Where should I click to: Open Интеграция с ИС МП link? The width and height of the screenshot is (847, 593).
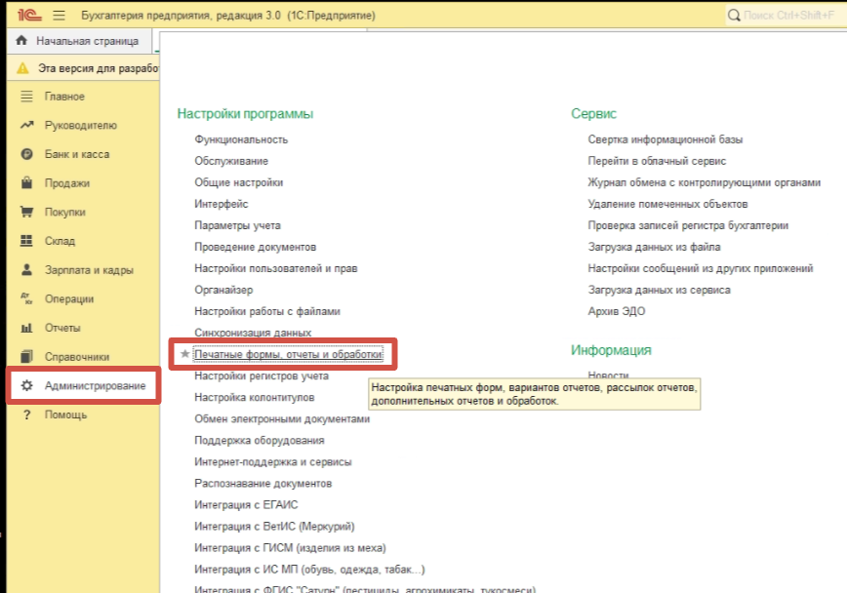pyautogui.click(x=309, y=570)
